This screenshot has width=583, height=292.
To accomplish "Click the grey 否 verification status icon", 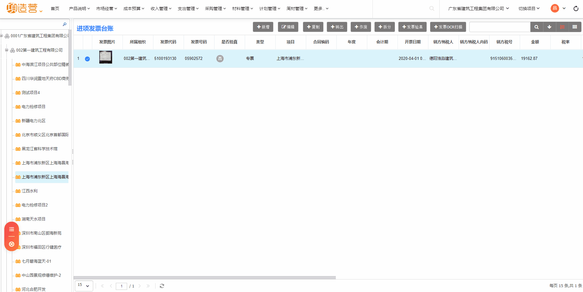I will point(220,59).
